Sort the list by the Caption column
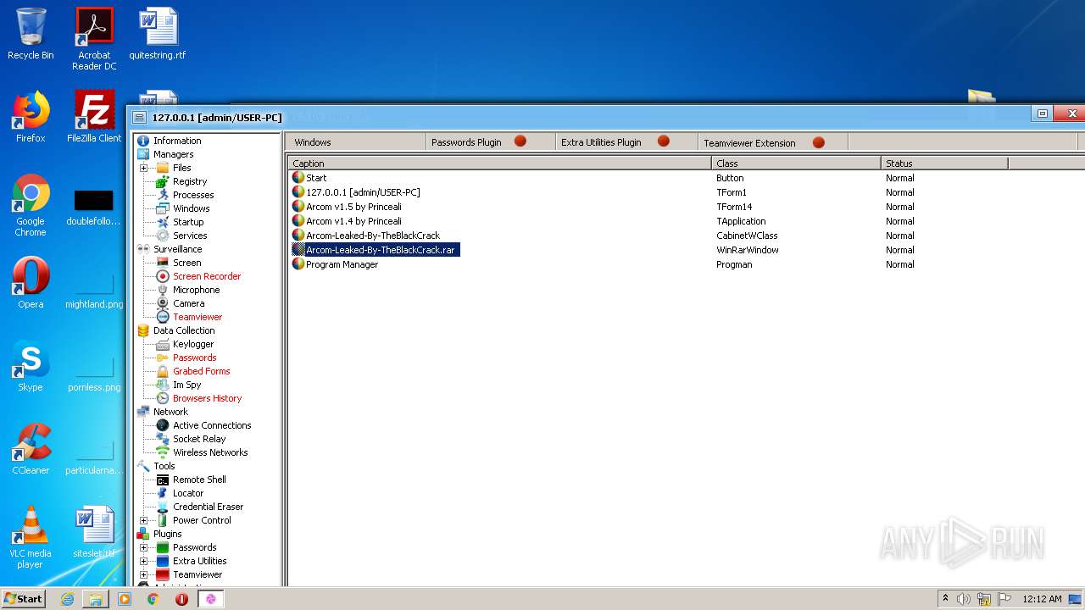Viewport: 1085px width, 610px height. coord(499,163)
